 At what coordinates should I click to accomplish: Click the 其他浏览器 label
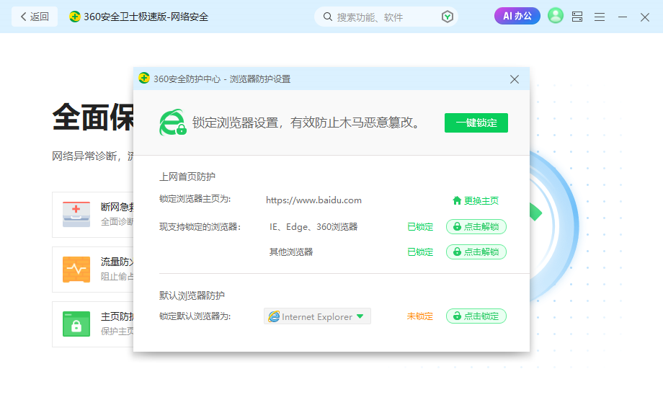(291, 252)
